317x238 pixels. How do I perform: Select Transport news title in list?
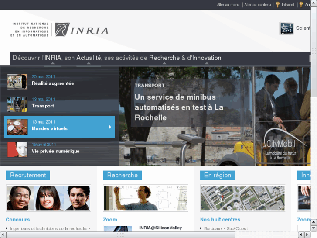point(43,106)
